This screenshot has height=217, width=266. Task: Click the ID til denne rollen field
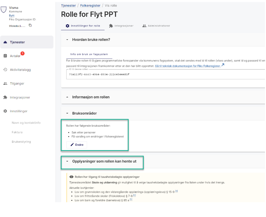coord(165,74)
